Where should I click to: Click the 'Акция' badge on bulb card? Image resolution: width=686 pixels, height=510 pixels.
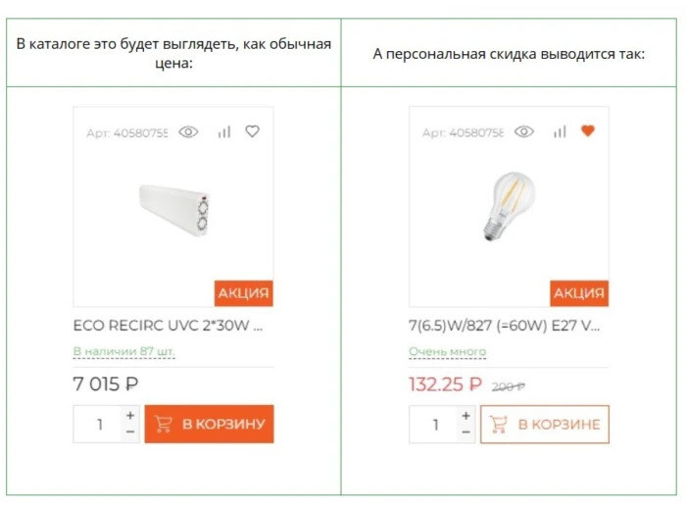(x=578, y=293)
